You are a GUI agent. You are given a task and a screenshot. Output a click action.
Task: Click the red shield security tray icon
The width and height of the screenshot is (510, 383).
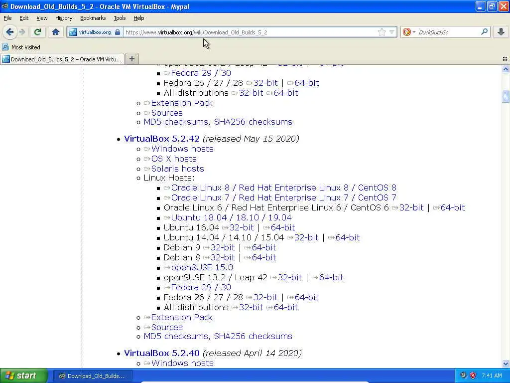point(473,376)
